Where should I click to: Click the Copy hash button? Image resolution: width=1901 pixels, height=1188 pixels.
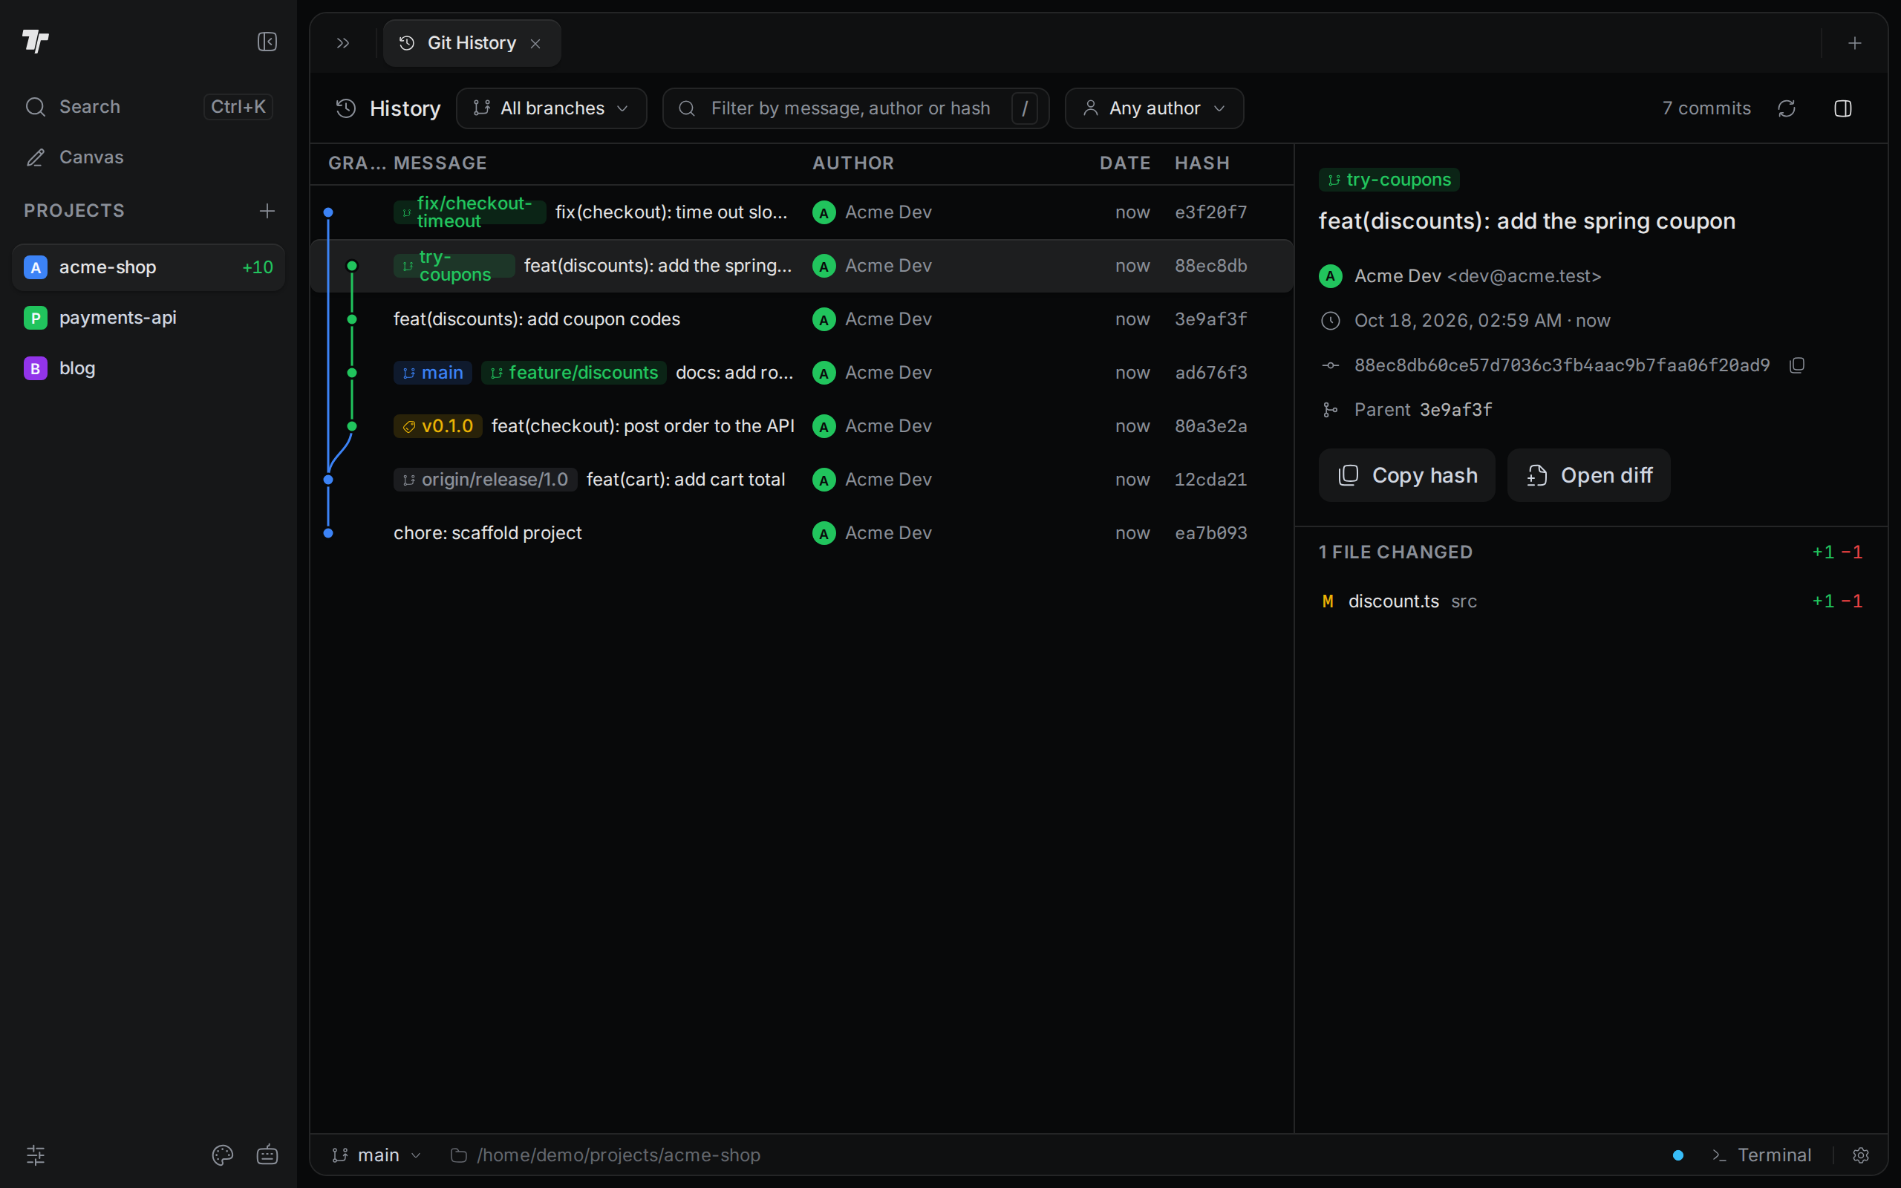pyautogui.click(x=1406, y=475)
